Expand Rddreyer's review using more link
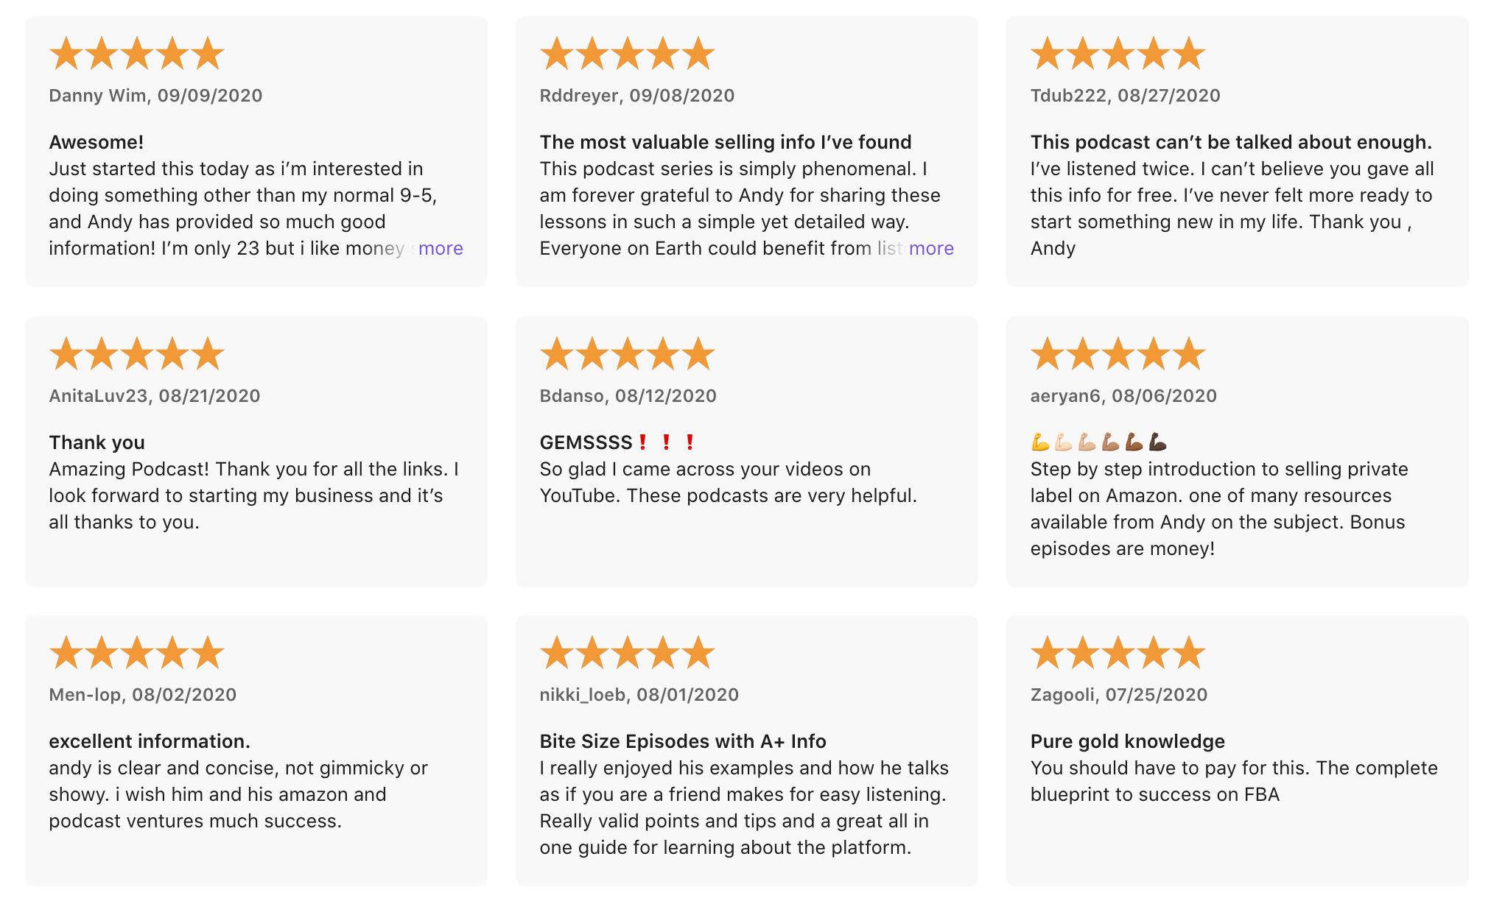Screen dimensions: 1491x901 (931, 248)
